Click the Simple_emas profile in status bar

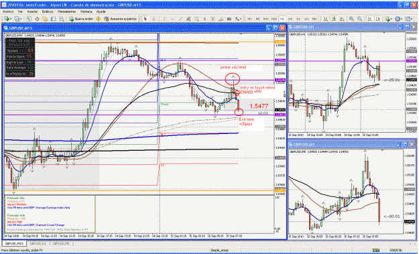tap(219, 250)
